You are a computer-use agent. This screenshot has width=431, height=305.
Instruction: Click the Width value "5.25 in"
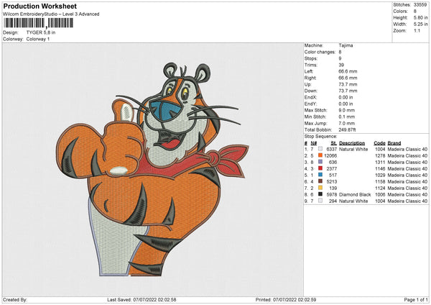click(420, 24)
